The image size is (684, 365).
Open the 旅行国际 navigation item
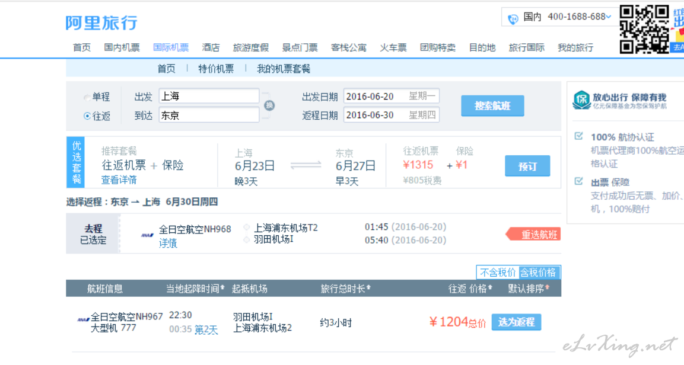coord(527,47)
